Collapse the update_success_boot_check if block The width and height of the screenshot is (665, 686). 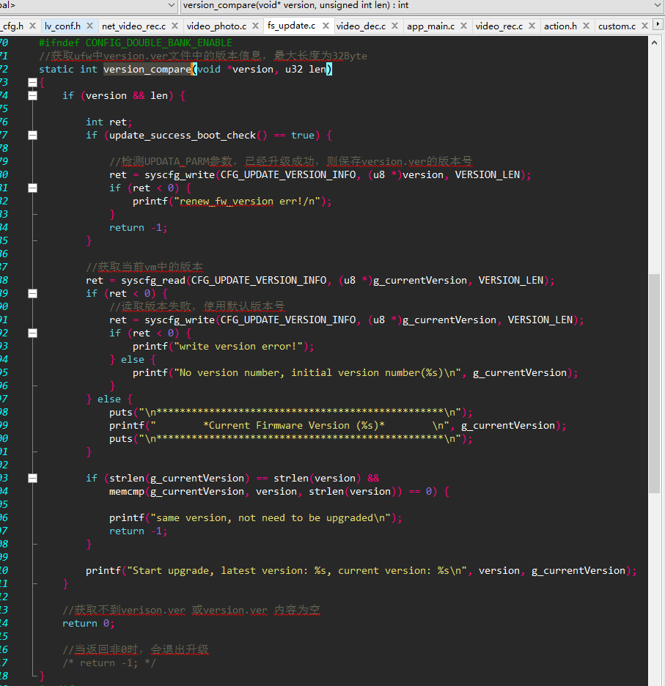coord(32,135)
